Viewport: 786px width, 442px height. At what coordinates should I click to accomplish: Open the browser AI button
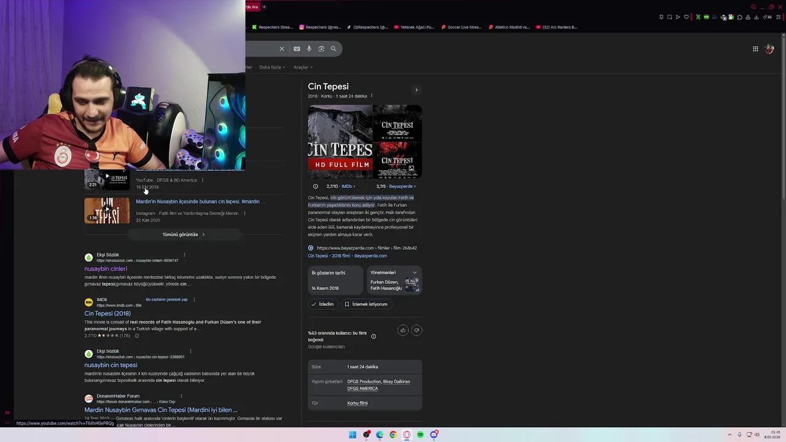pos(768,17)
